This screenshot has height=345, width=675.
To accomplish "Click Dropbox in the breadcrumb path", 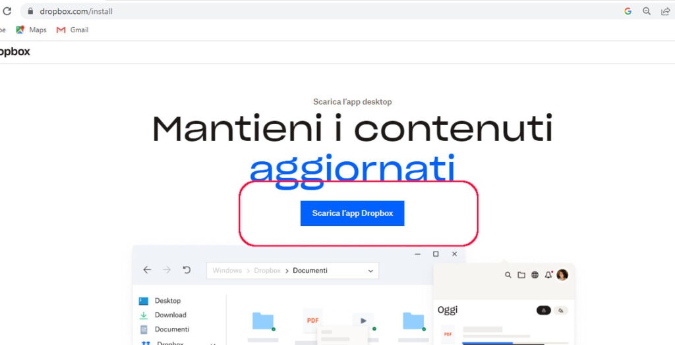I will 267,271.
